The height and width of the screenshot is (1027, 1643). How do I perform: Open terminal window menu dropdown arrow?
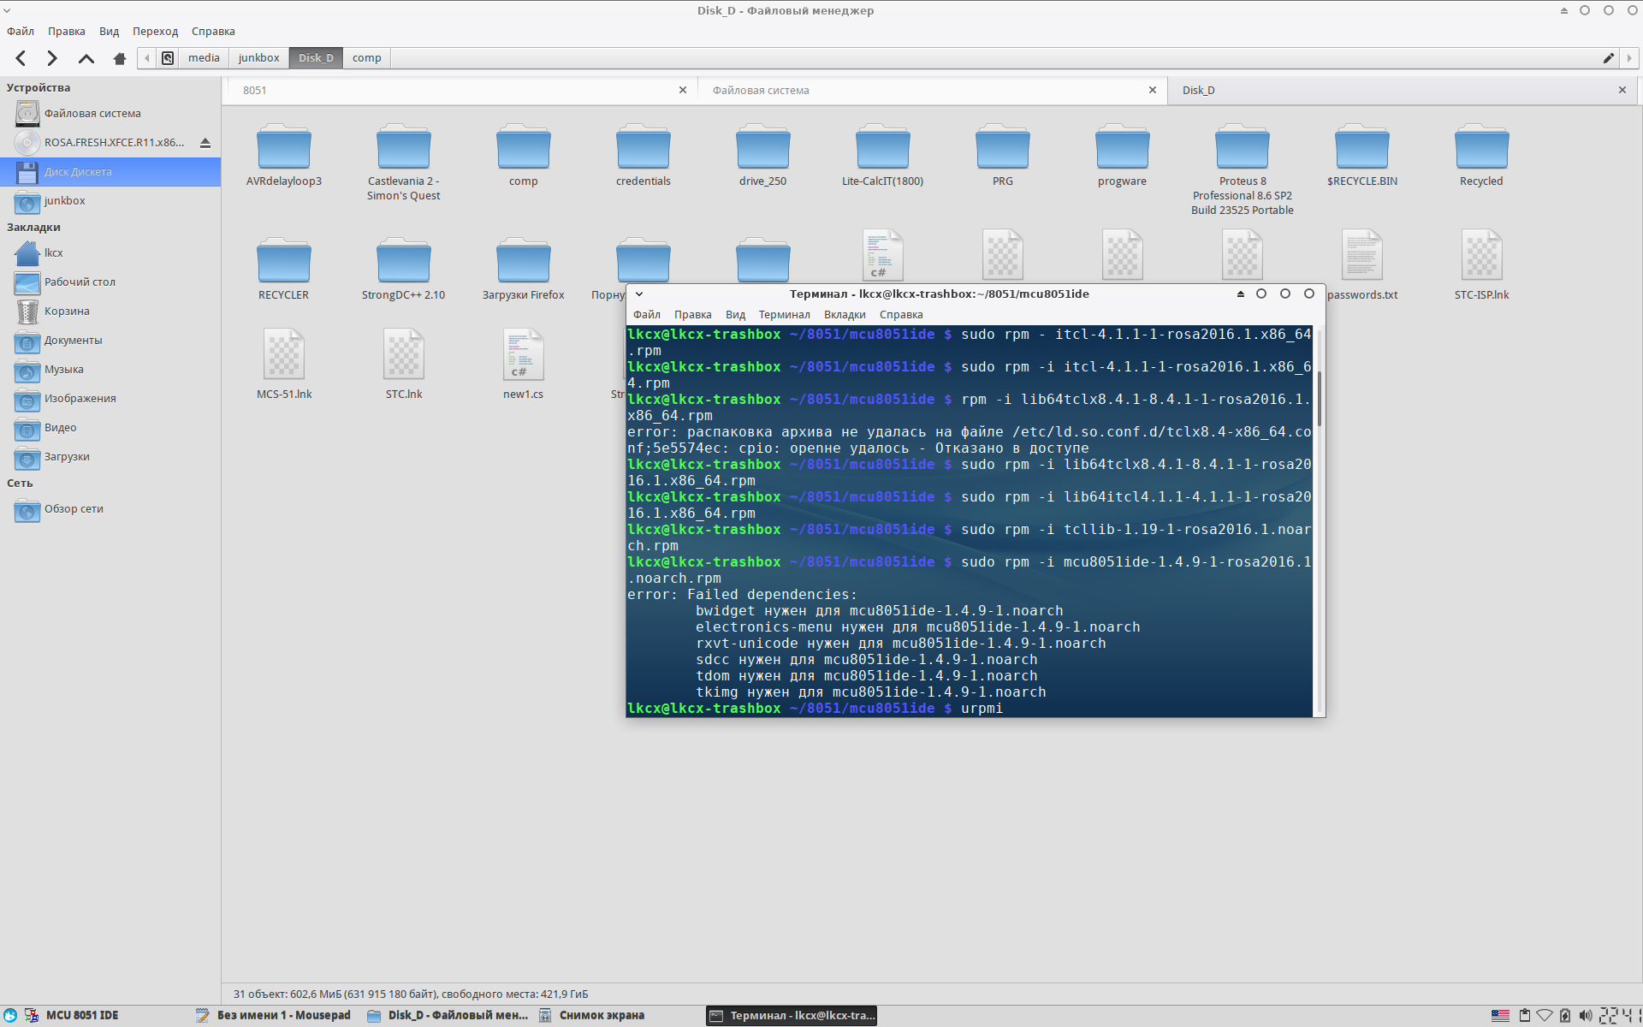coord(639,294)
